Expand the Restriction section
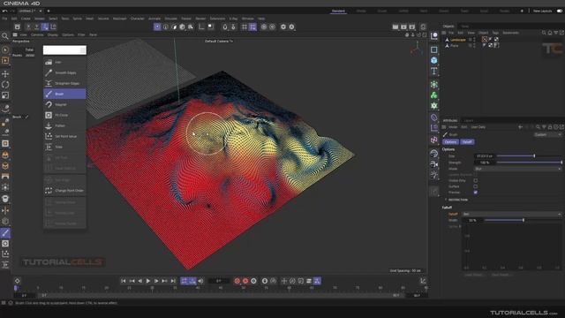This screenshot has height=318, width=565. tap(456, 200)
